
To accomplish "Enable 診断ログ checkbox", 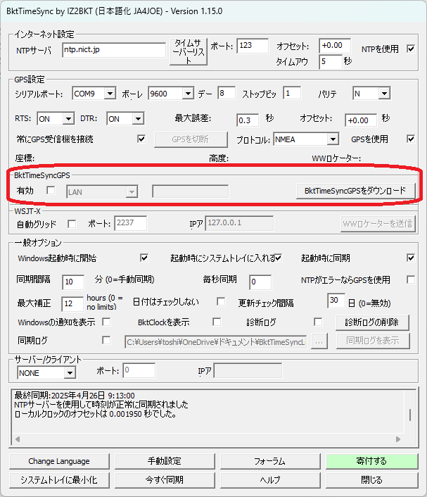I will pyautogui.click(x=318, y=322).
